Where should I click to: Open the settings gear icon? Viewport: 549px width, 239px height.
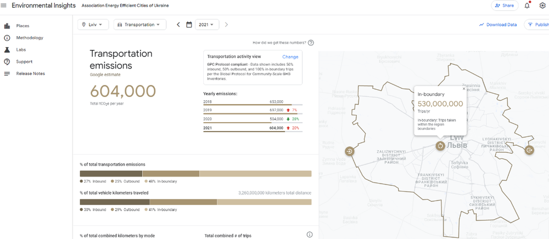point(542,5)
